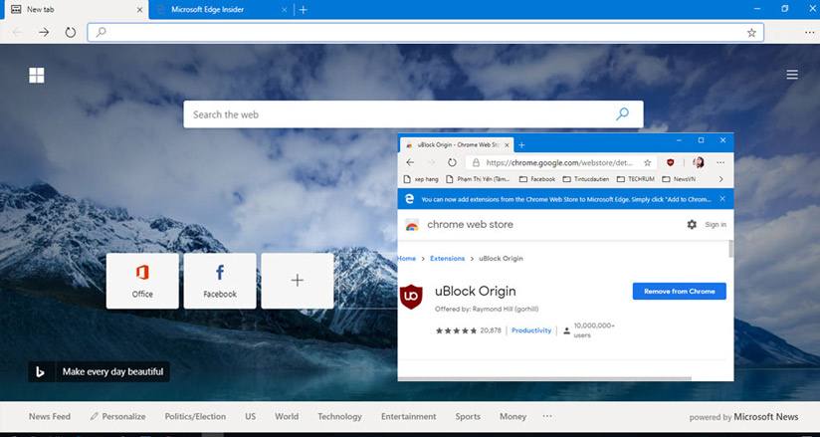Open the Productivity category link
Image resolution: width=820 pixels, height=437 pixels.
tap(531, 330)
